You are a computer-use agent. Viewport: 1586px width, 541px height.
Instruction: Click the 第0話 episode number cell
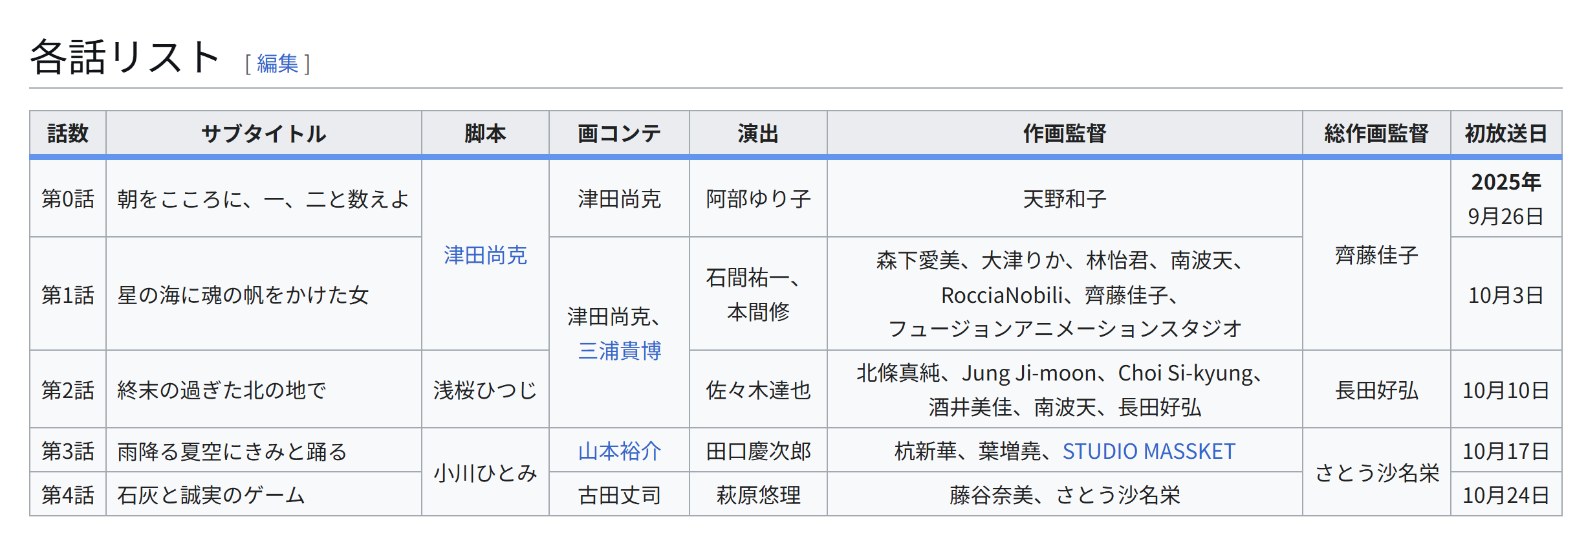68,199
